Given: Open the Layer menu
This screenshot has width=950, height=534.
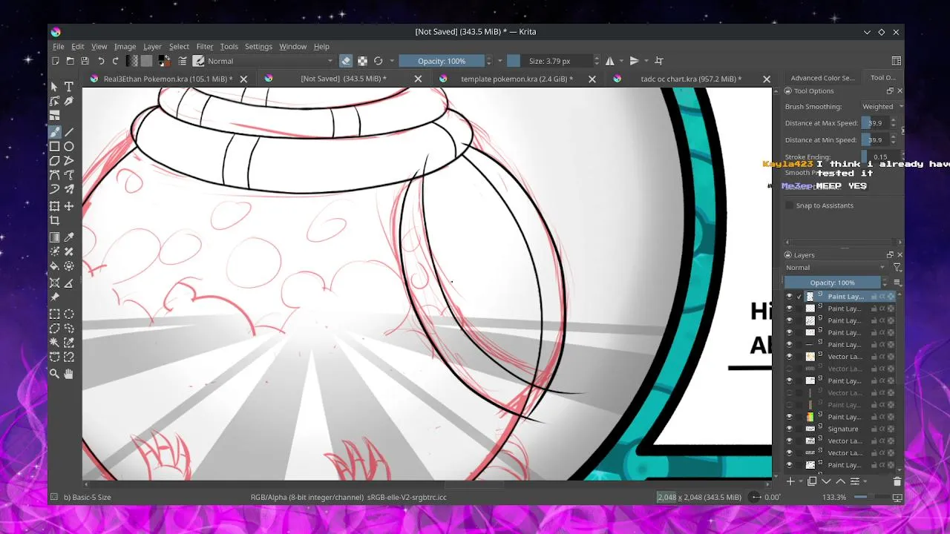Looking at the screenshot, I should pos(152,47).
